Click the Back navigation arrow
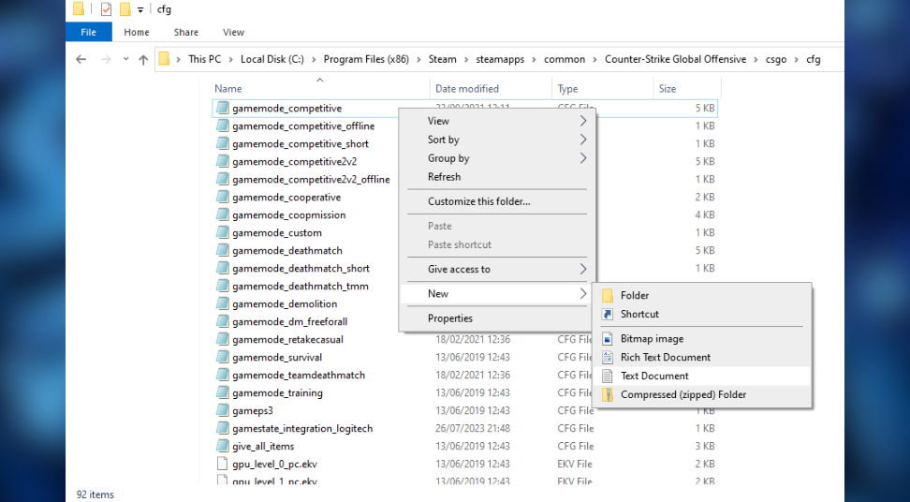Screen dimensions: 910x502 81,59
